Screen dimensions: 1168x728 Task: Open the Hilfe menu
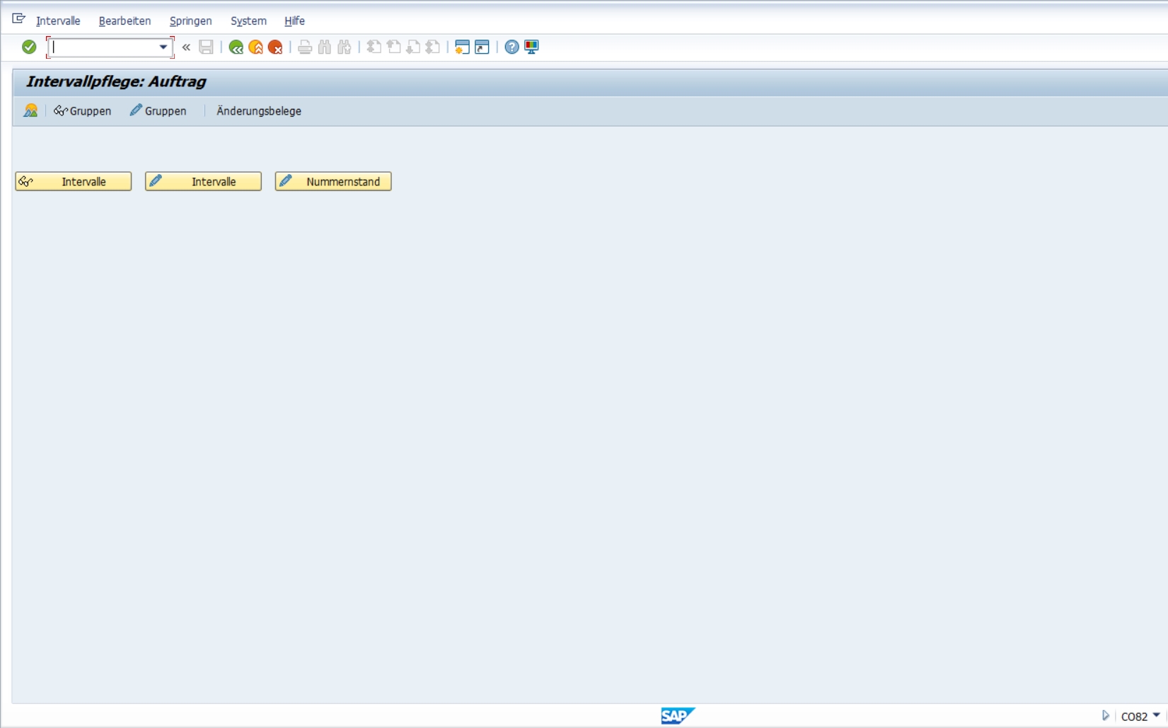(x=294, y=21)
